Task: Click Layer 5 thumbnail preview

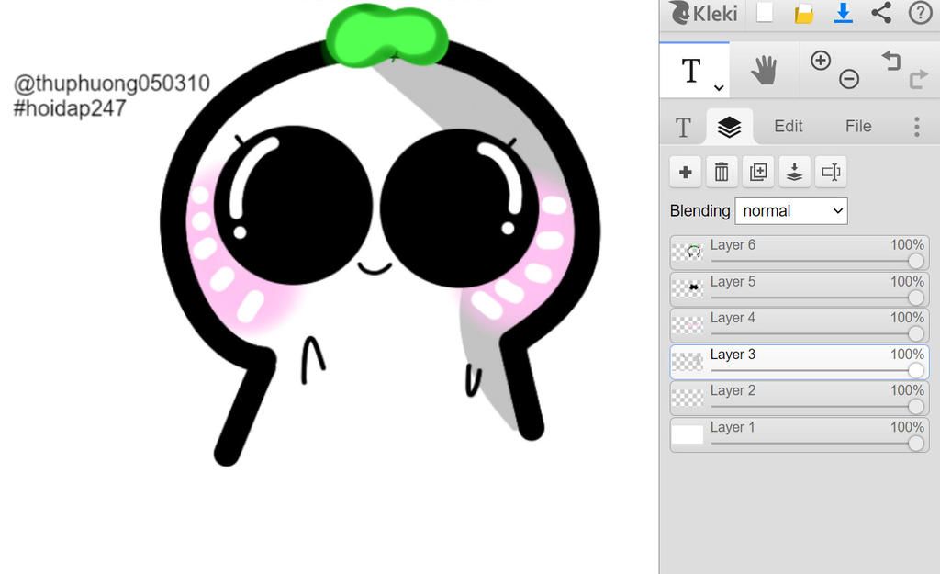Action: pos(687,288)
